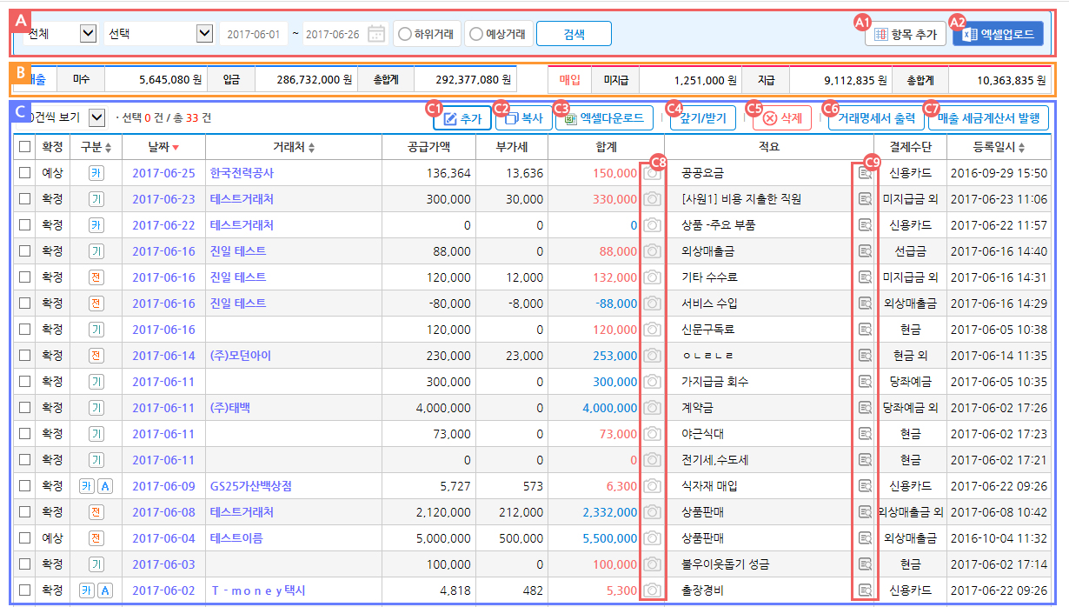
Task: Click the total amount 5,500,000
Action: 610,538
